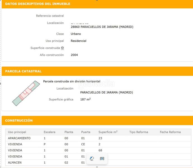Screen dimensions: 193x168
Task: Select the ALMACEN row
Action: [15, 163]
